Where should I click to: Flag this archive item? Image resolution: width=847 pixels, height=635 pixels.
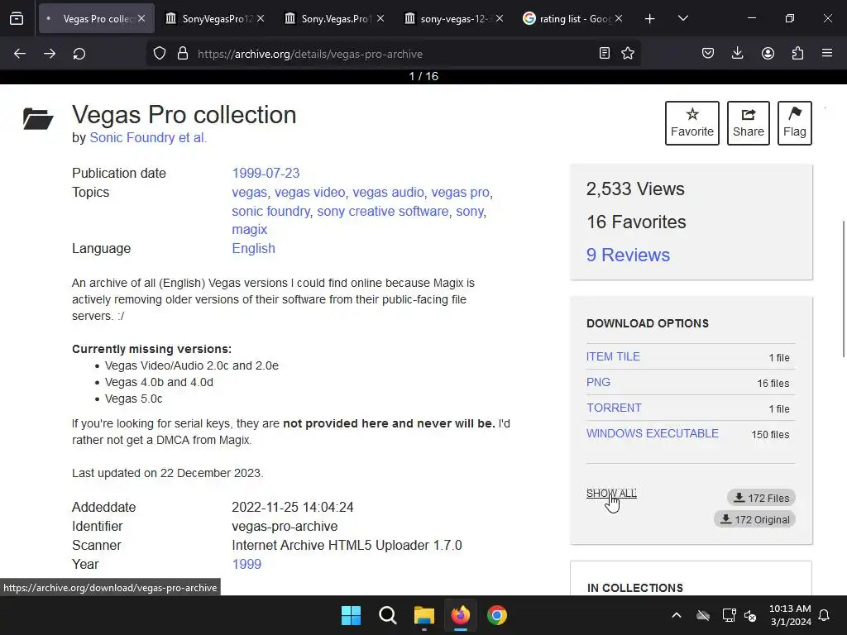(795, 123)
